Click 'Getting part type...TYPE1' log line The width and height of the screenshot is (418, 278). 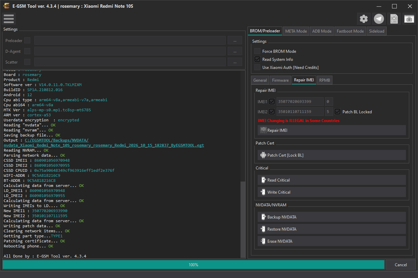coord(33,236)
